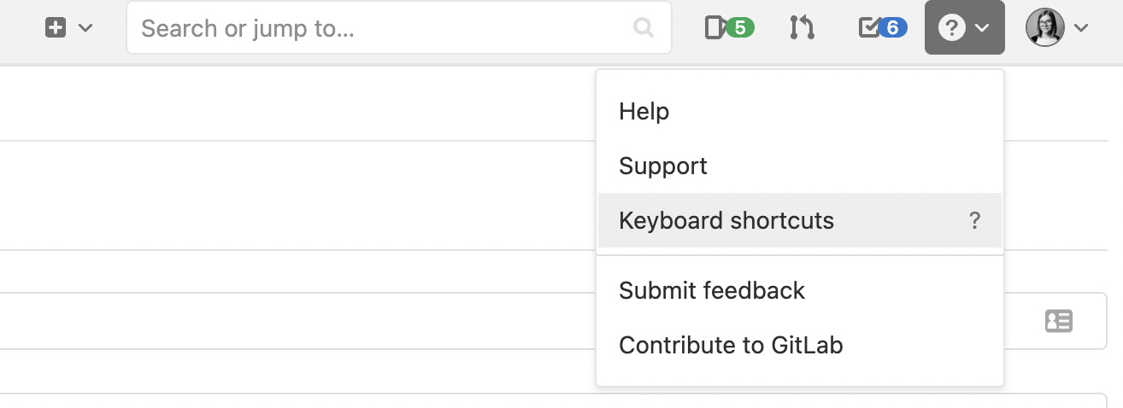Collapse the Help dropdown chevron
This screenshot has height=408, width=1123.
(x=982, y=28)
